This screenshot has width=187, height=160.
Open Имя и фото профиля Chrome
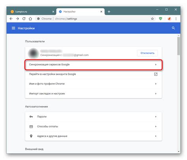click(93, 84)
